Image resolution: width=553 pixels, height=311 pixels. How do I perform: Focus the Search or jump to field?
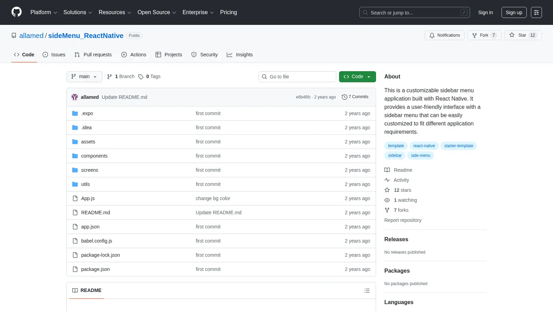[x=415, y=12]
